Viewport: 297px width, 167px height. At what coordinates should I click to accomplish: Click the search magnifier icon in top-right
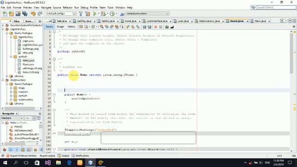tap(253, 7)
